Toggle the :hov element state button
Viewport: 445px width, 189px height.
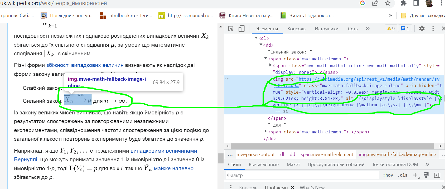[x=388, y=175]
